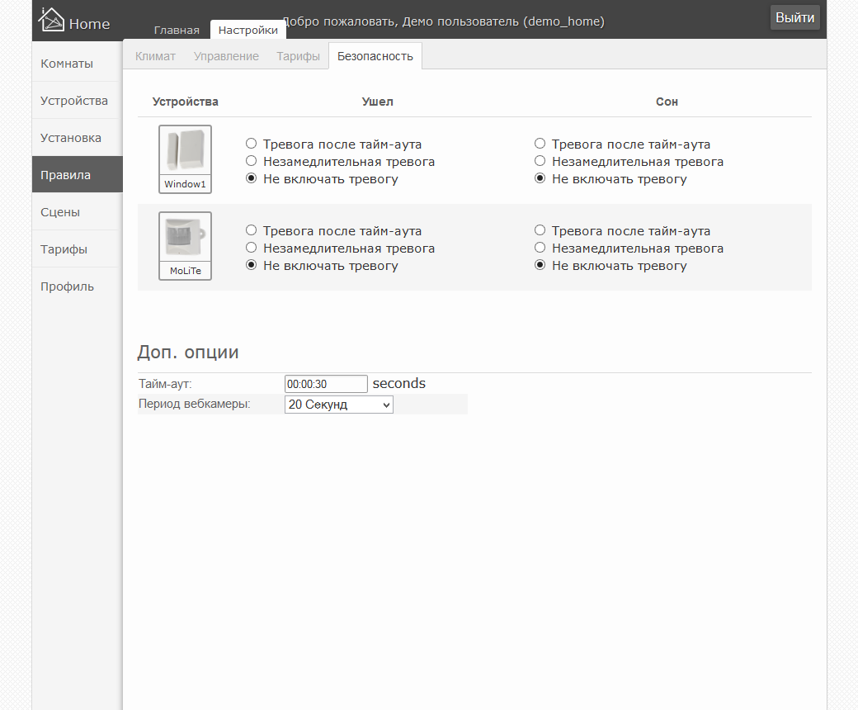
Task: Switch to the Главная top tab
Action: click(177, 30)
